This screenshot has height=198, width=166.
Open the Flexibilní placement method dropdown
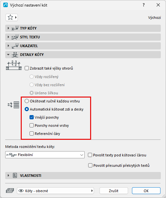(45, 155)
